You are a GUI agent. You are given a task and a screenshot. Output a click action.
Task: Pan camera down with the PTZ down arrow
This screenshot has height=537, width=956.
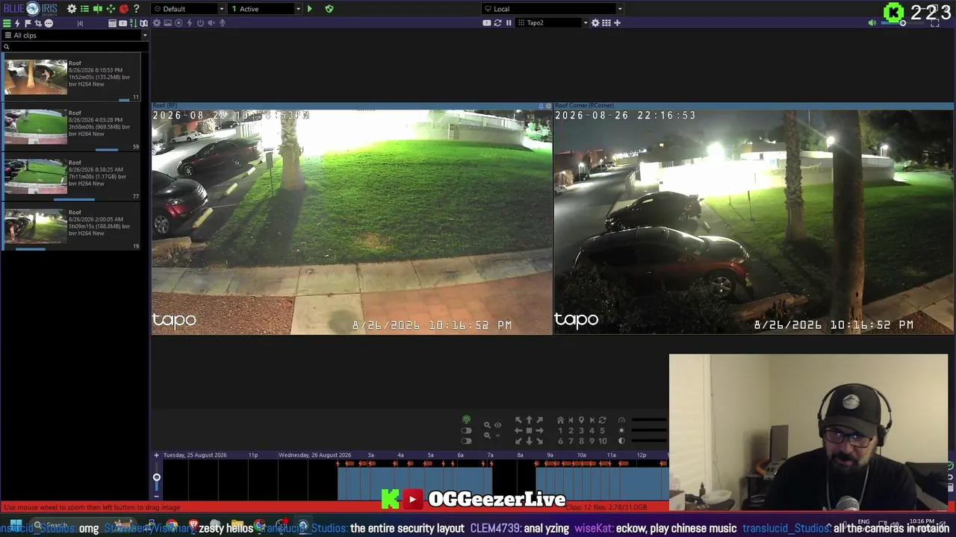pos(529,441)
